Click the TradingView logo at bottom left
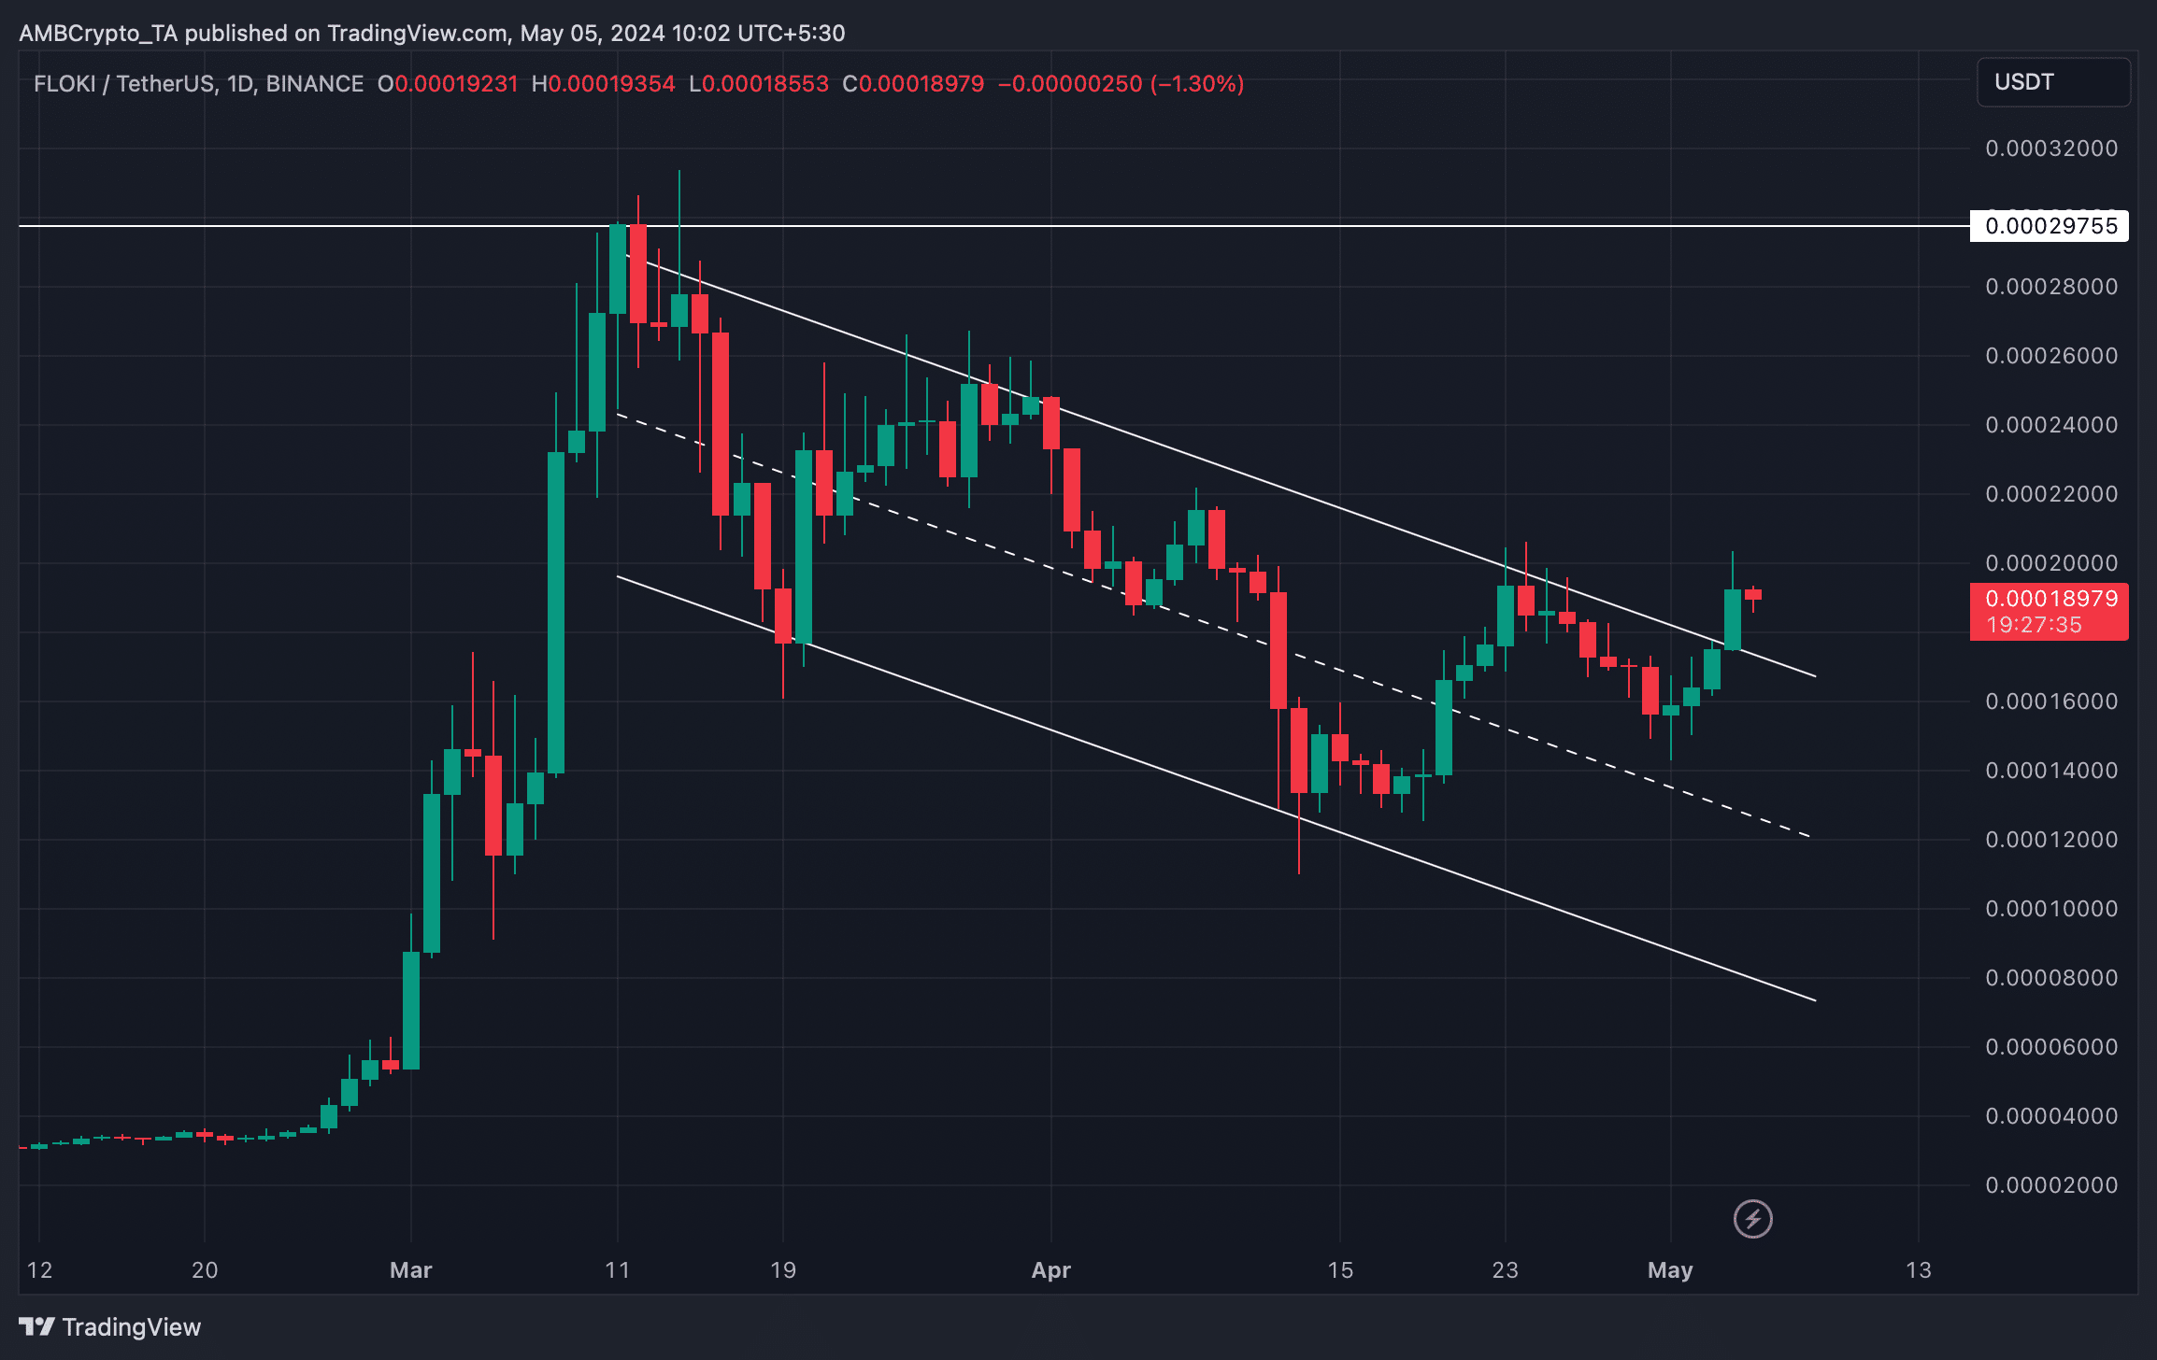Screen dimensions: 2157x1360 point(109,1326)
